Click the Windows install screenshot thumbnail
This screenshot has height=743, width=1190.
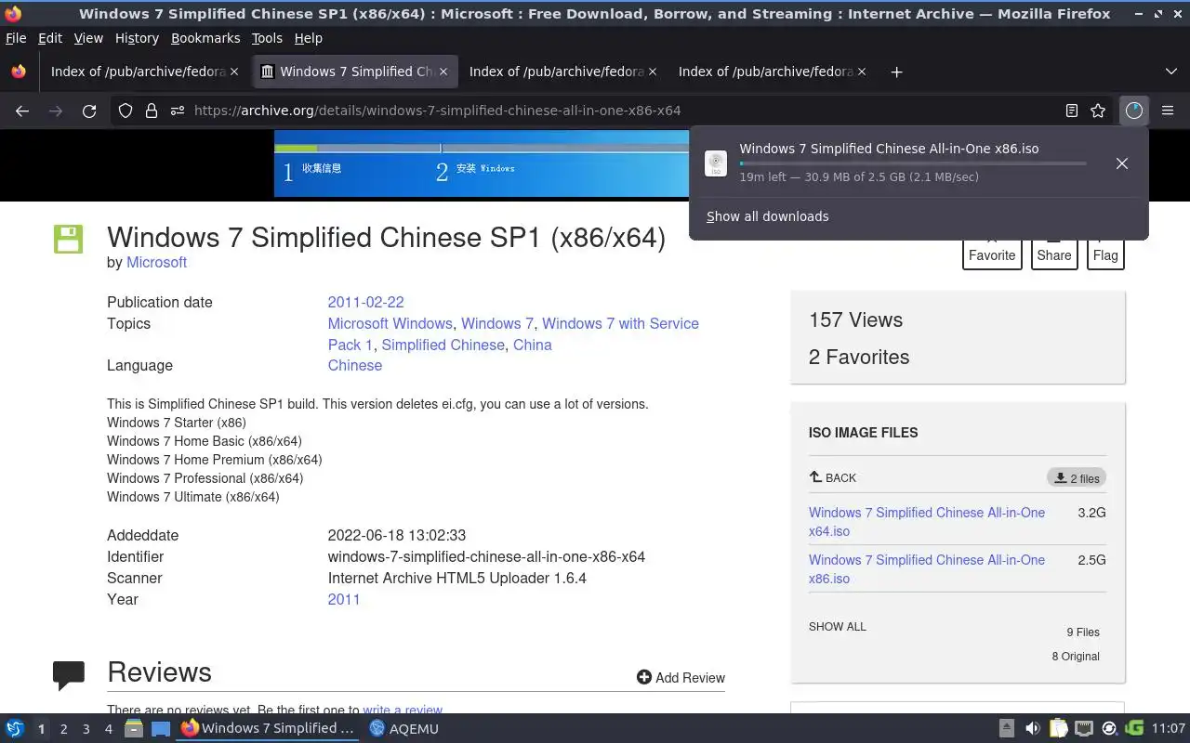[x=482, y=163]
